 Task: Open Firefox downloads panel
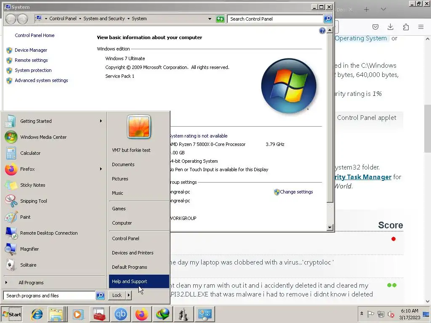390,26
